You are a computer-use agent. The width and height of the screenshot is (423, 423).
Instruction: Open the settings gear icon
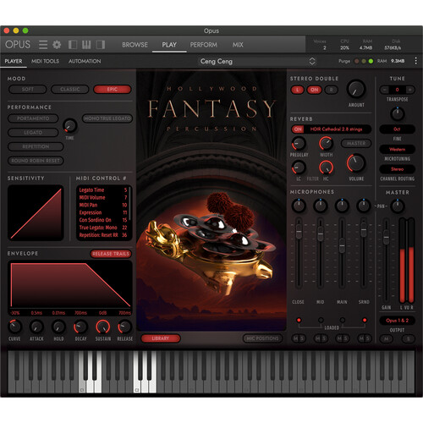click(x=57, y=45)
